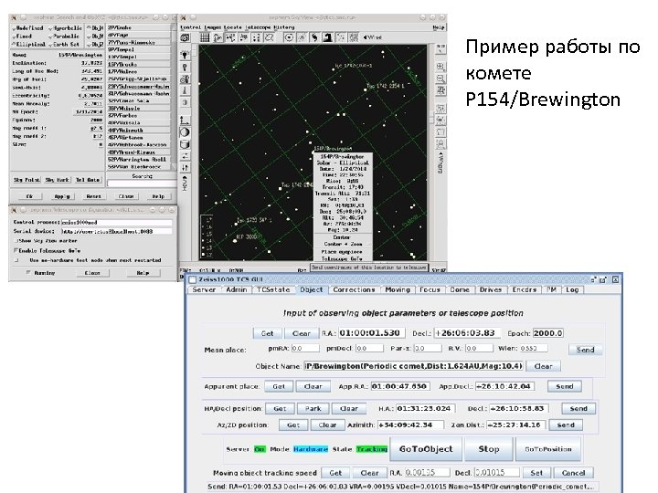Click the zoom-out magnifier icon on Sky View right toolbar
Viewport: 658px width, 493px height.
[440, 79]
